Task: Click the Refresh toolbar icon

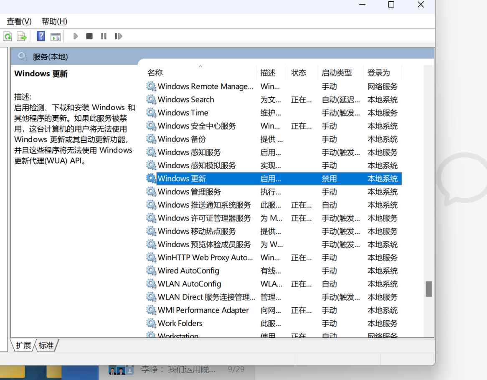Action: point(8,36)
